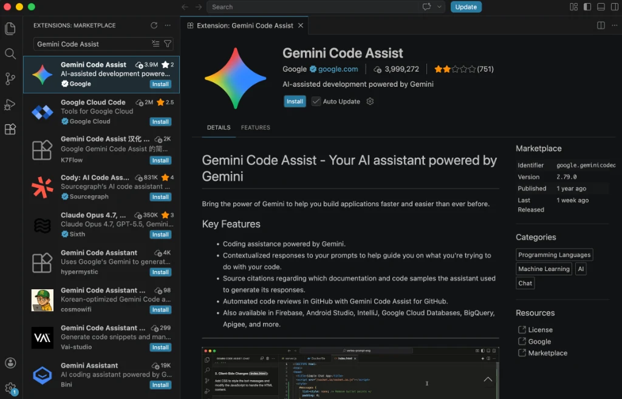622x399 pixels.
Task: Toggle the primary side bar
Action: [587, 7]
